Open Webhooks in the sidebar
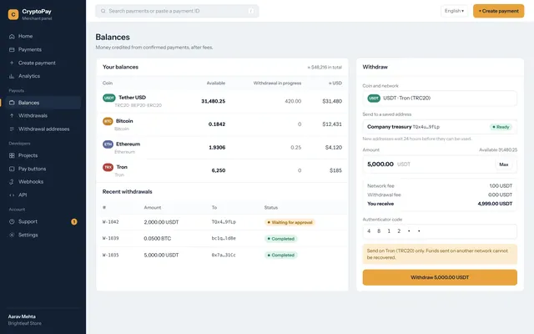The width and height of the screenshot is (534, 334). click(43, 182)
